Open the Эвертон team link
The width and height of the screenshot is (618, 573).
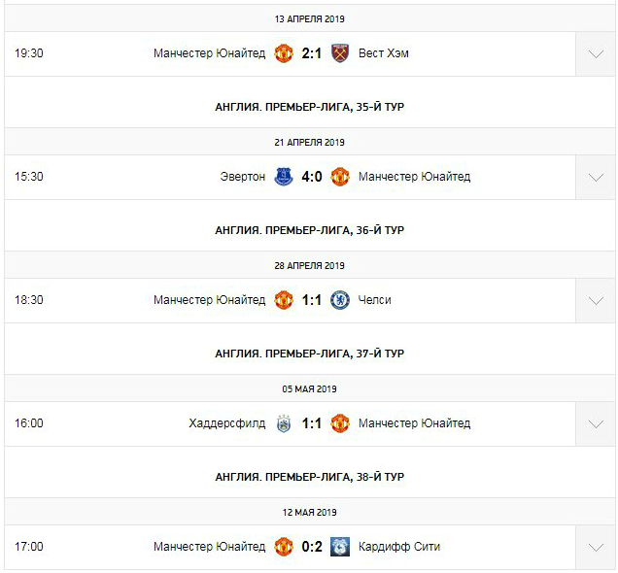(243, 177)
